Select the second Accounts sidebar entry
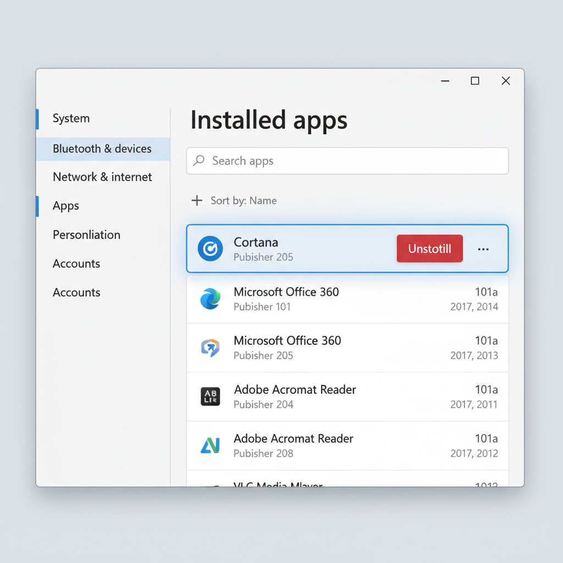Image resolution: width=563 pixels, height=563 pixels. tap(76, 292)
